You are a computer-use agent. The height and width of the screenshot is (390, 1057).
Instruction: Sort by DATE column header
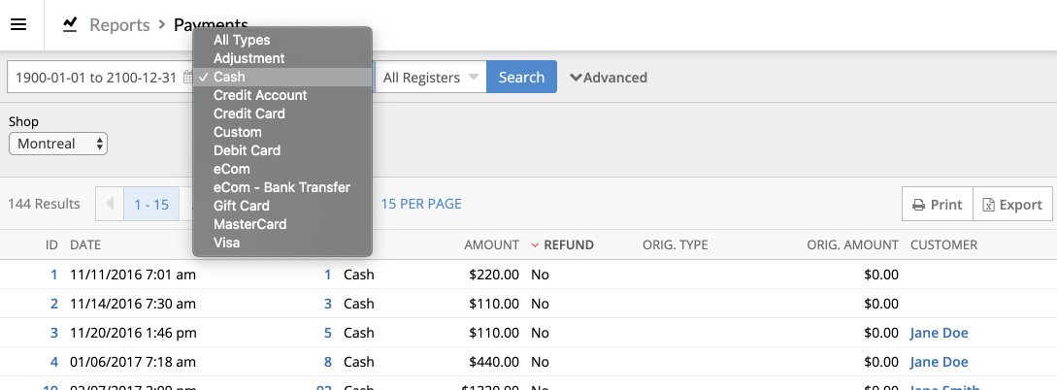pos(85,244)
